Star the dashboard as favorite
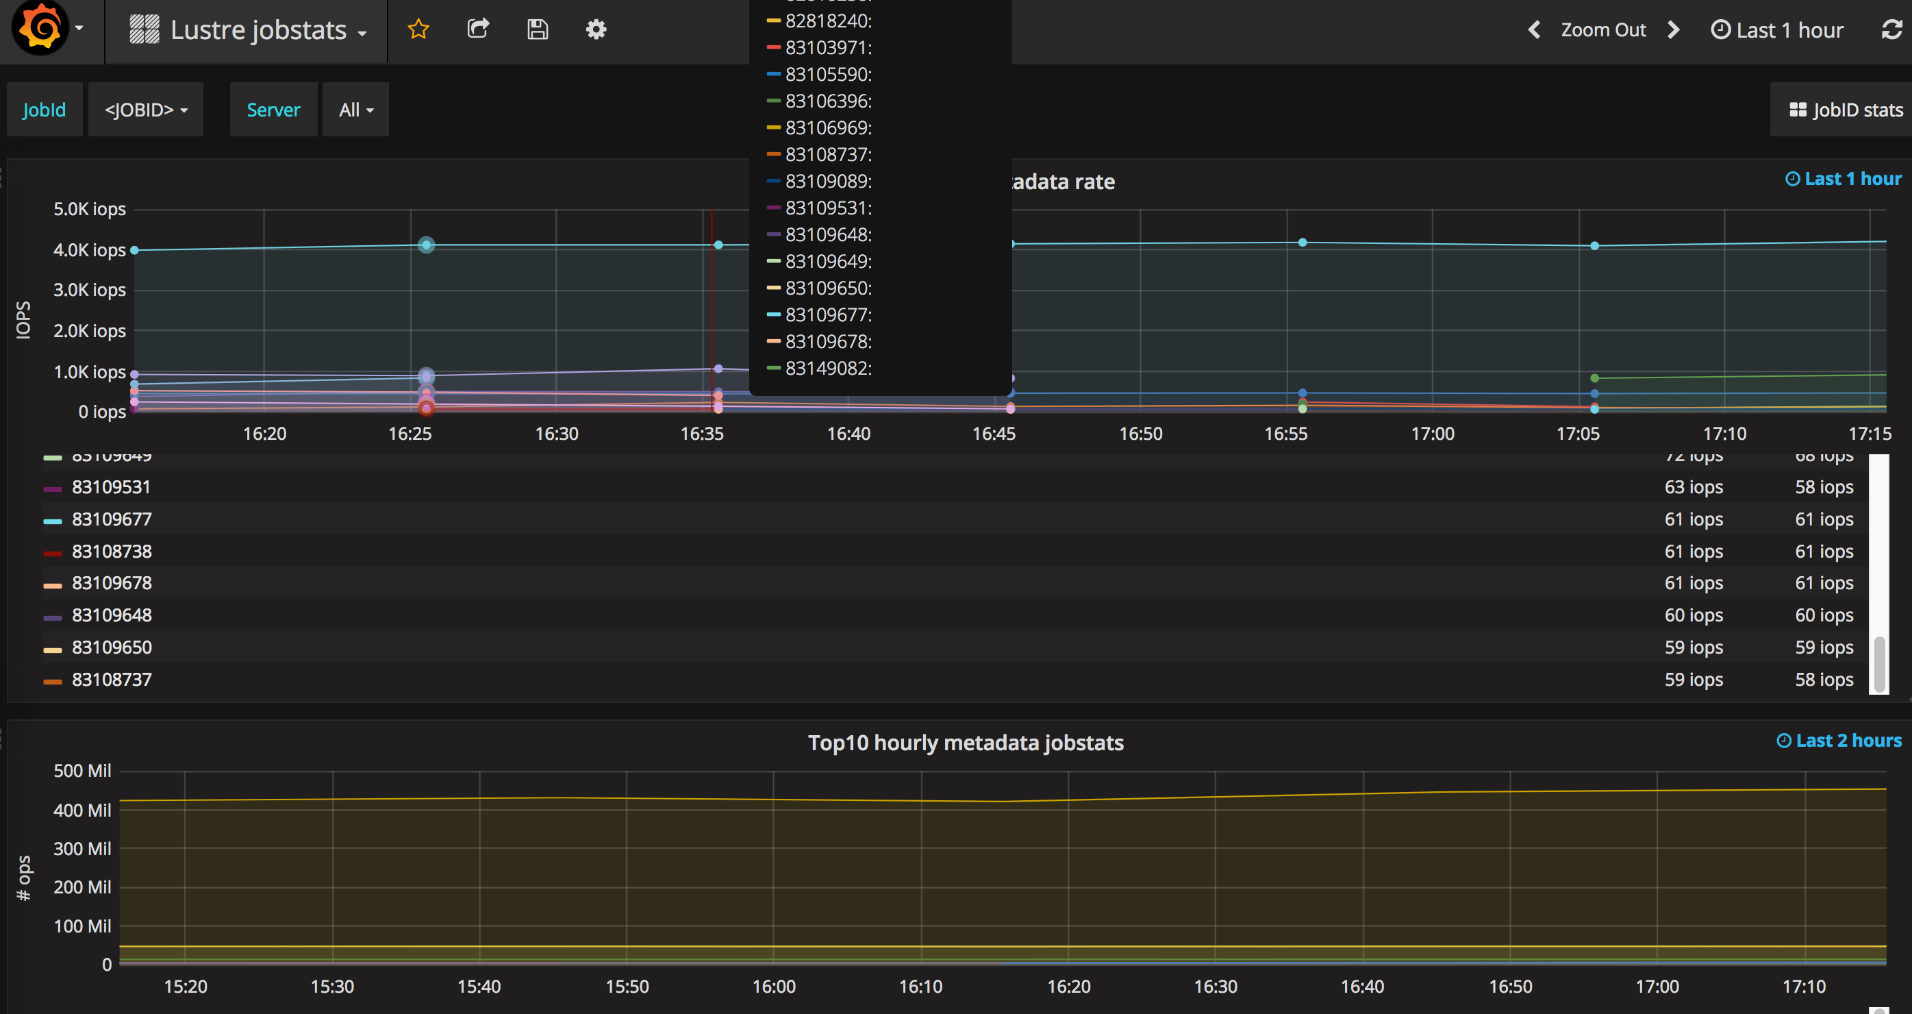The height and width of the screenshot is (1014, 1912). coord(418,29)
